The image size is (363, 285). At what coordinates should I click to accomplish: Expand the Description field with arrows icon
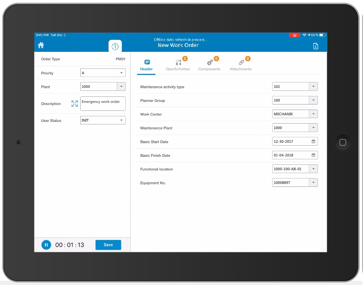point(75,104)
